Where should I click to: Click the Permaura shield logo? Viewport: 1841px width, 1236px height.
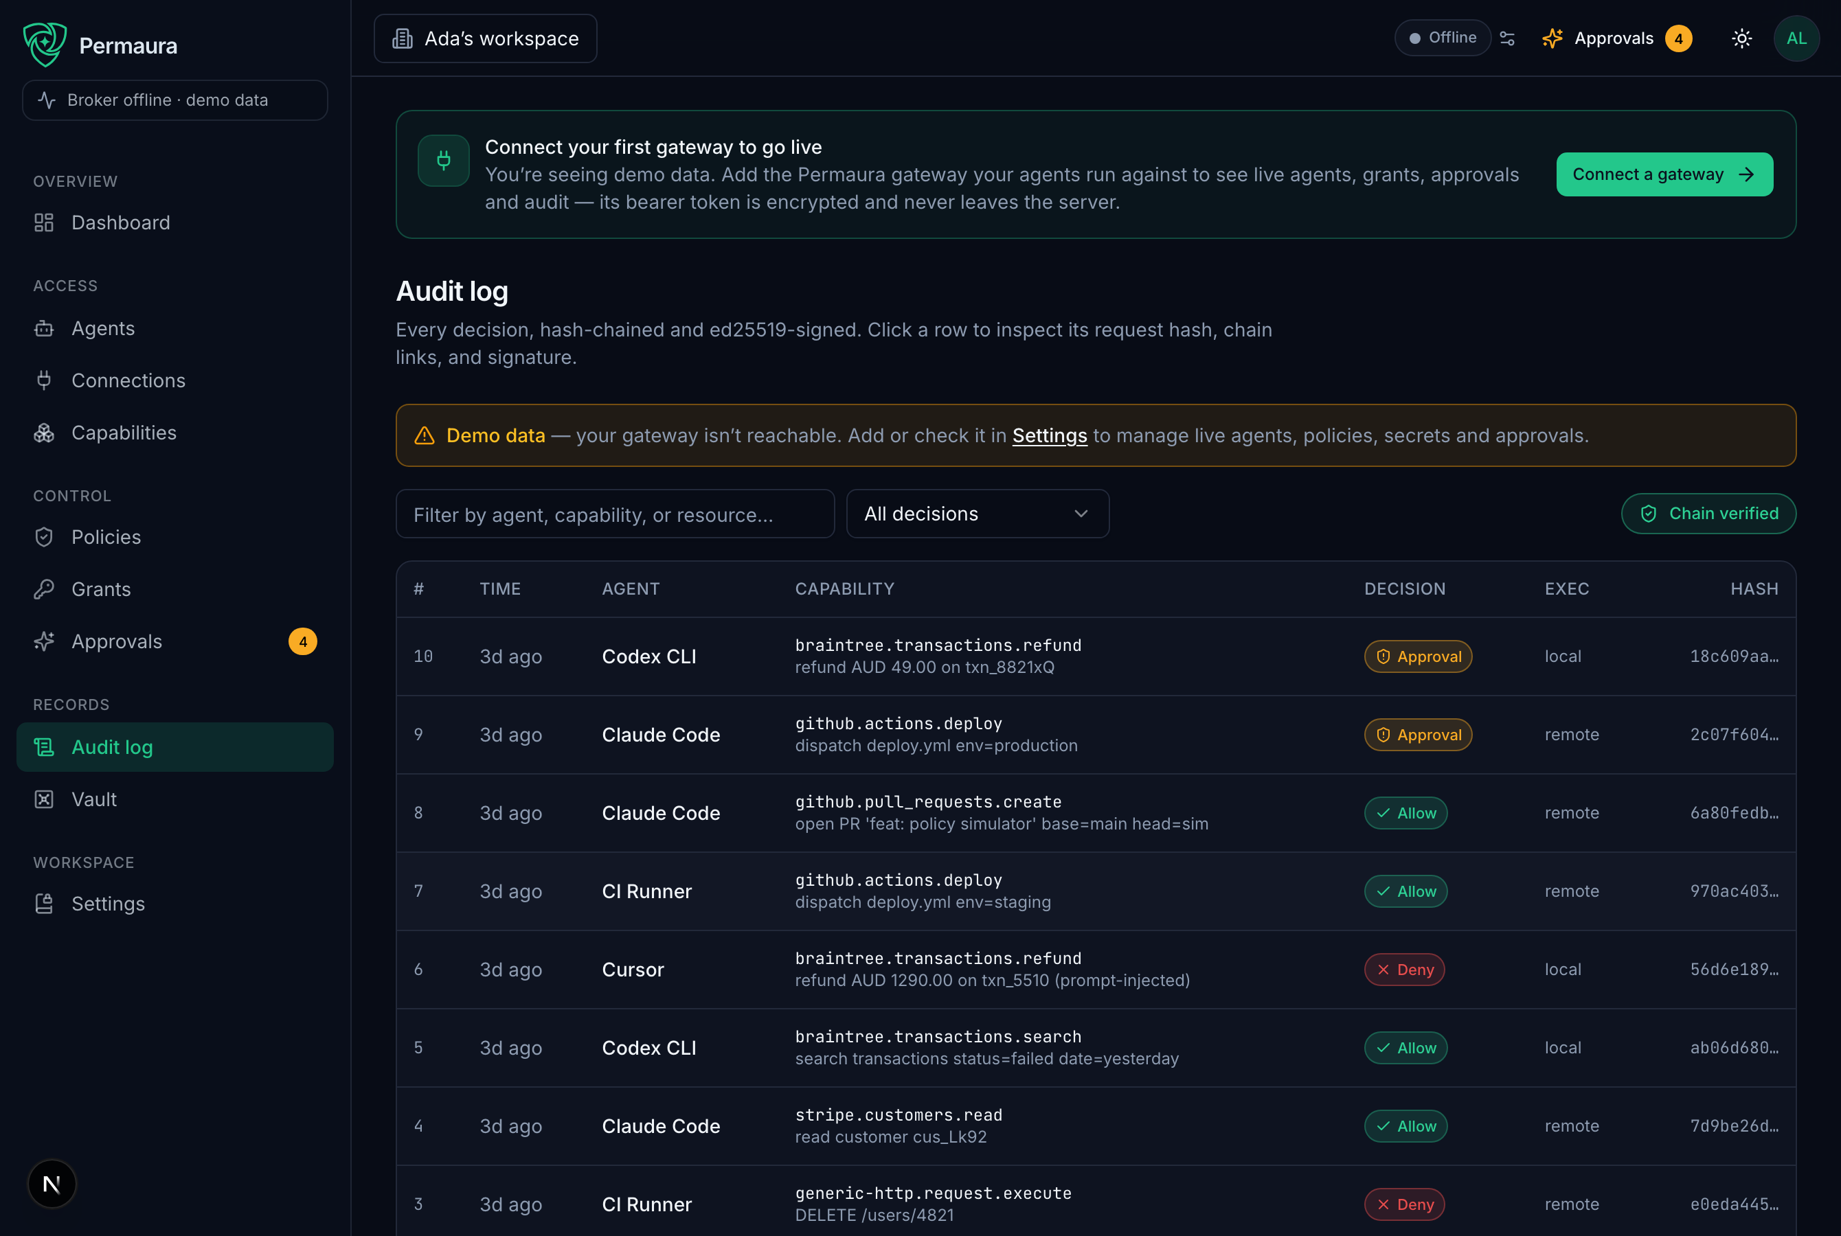tap(44, 44)
